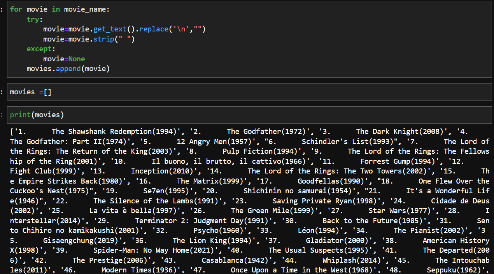
Task: Click 'Shichinin no samurai(1954)' in output
Action: click(297, 191)
